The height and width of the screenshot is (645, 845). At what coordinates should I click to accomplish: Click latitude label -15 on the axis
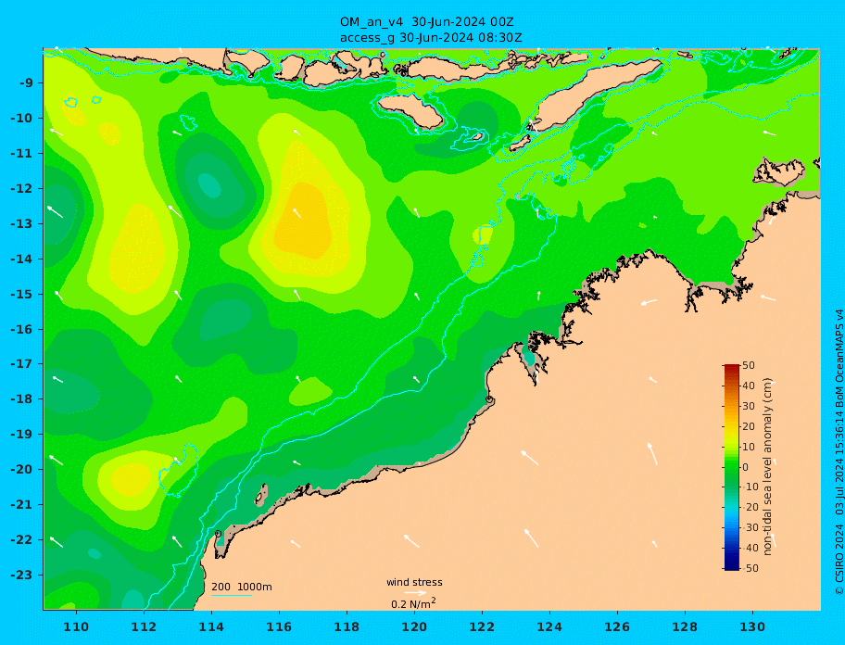(x=22, y=294)
